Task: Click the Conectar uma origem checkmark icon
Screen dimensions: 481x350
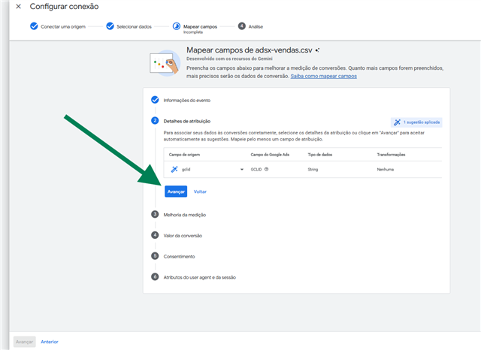Action: pos(34,26)
